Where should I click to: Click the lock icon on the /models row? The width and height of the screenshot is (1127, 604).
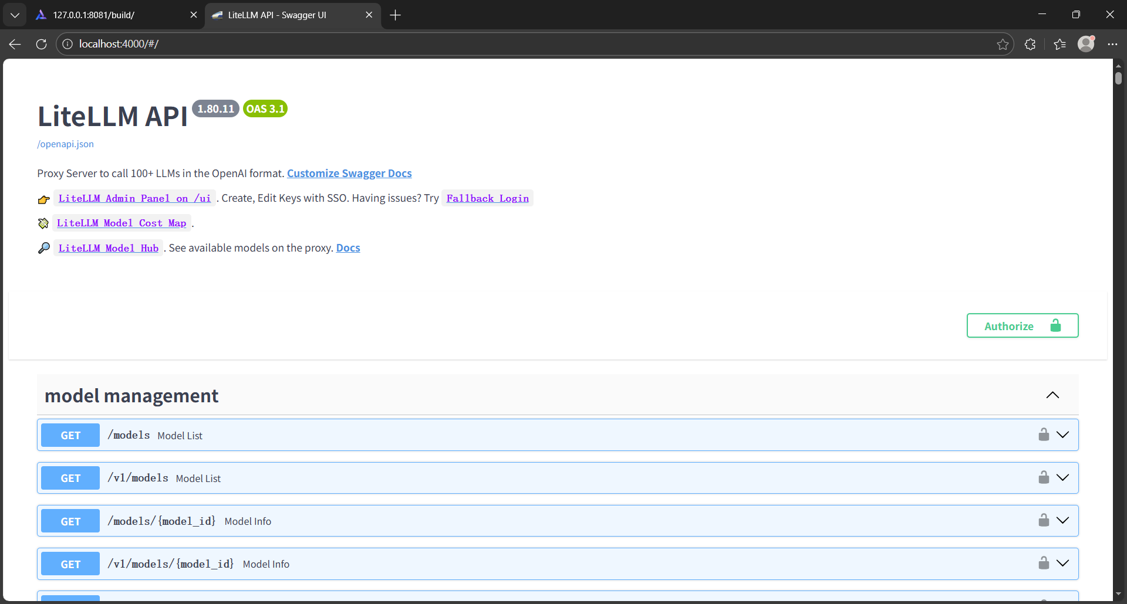tap(1044, 434)
